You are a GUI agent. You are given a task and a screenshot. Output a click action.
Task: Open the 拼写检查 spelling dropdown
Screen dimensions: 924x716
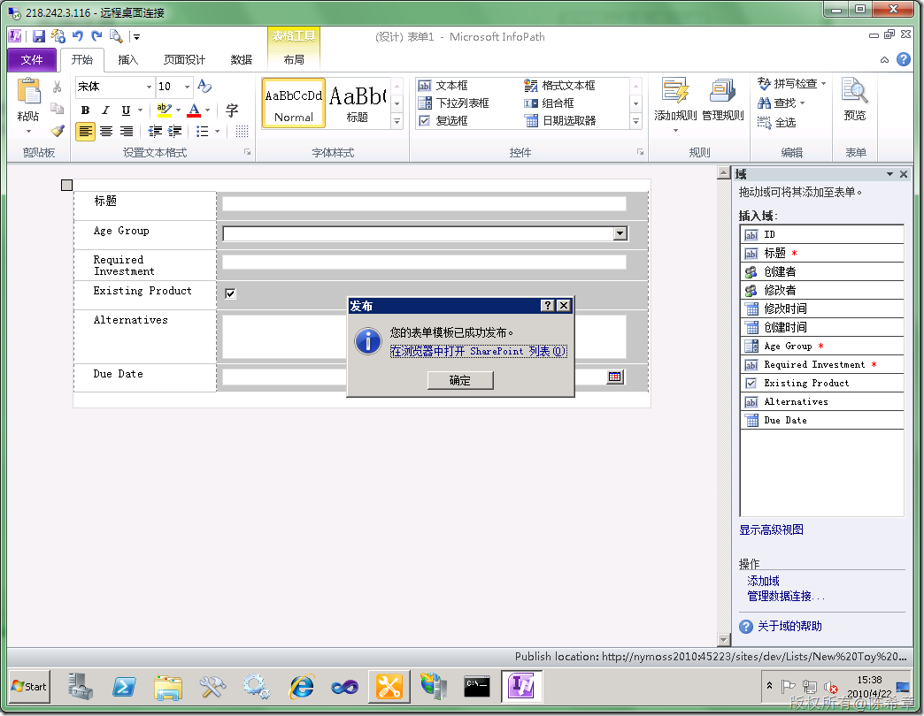click(x=823, y=84)
